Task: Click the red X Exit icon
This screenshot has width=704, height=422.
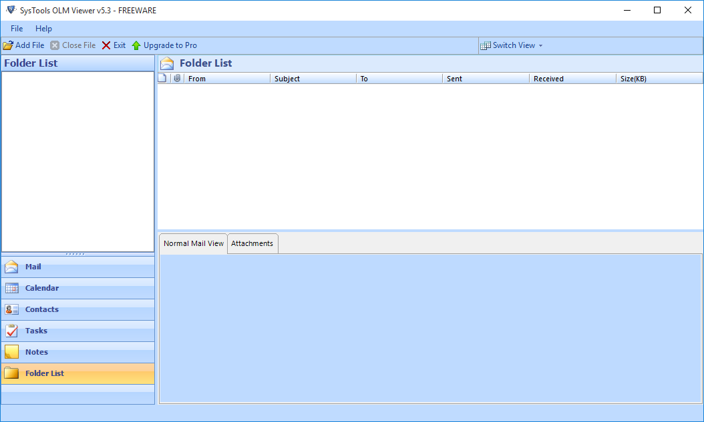Action: point(106,45)
